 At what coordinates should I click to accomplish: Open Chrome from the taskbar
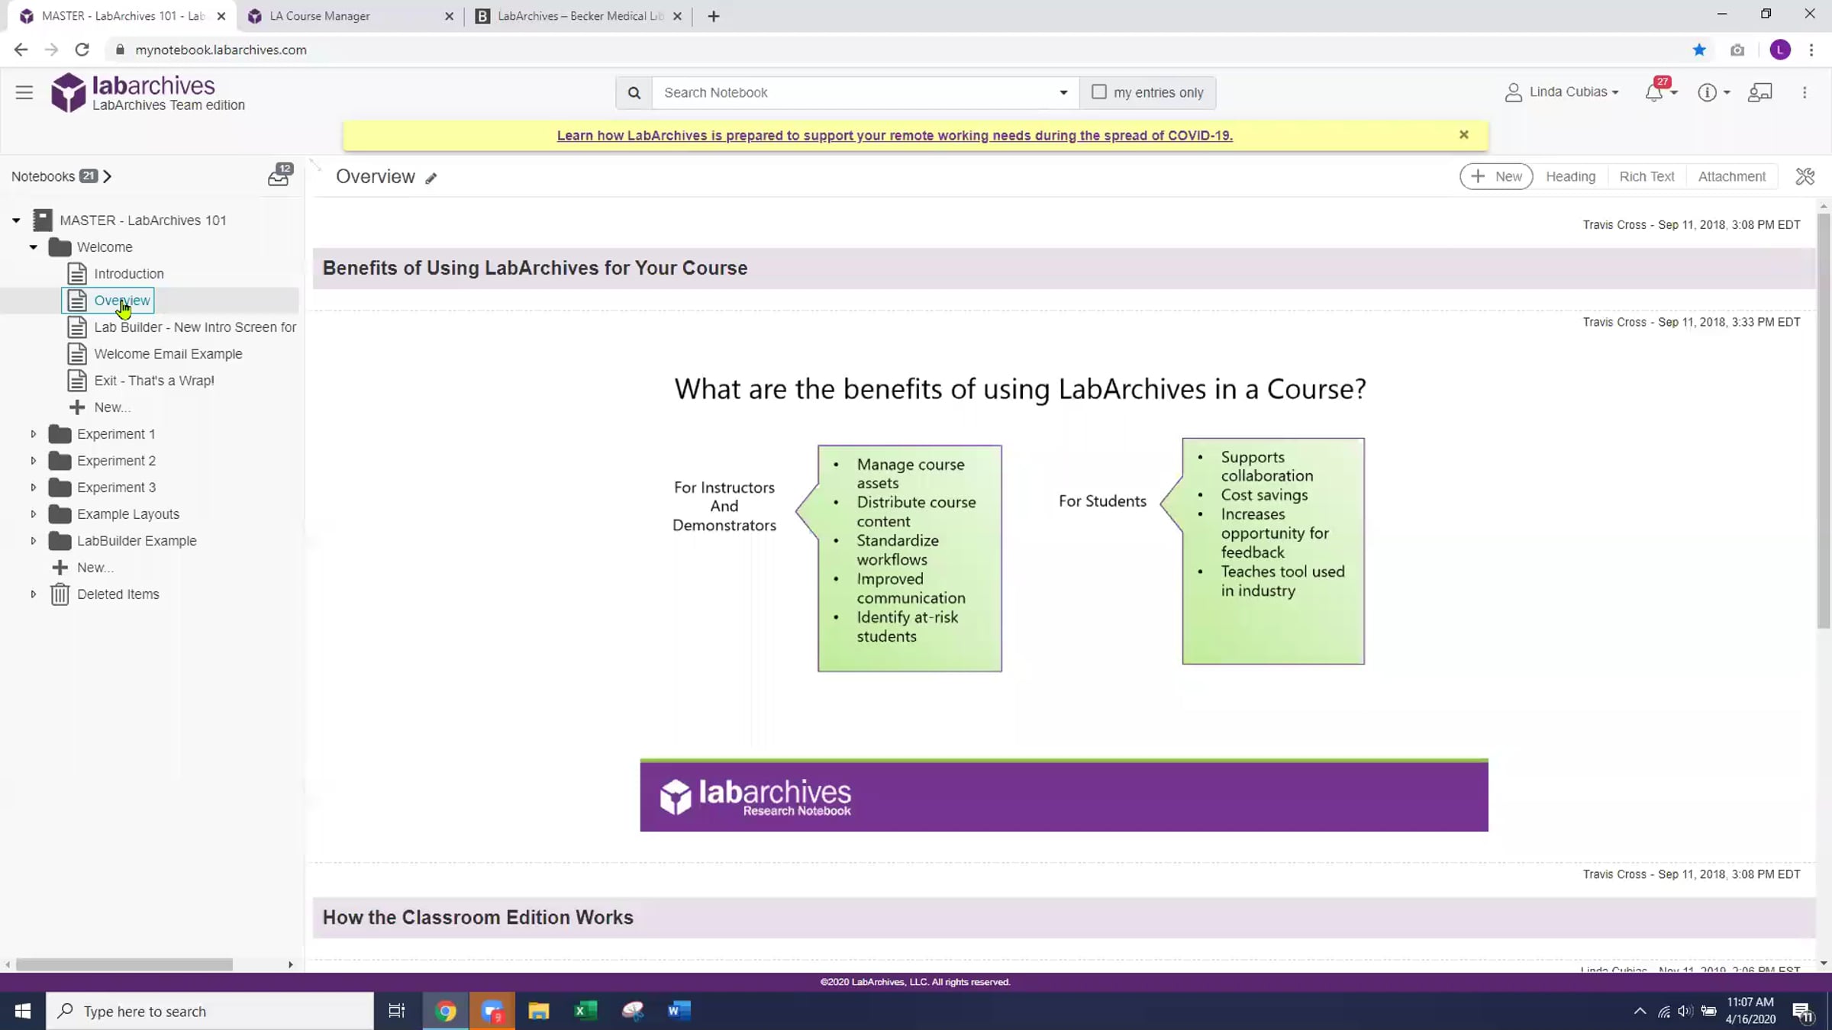coord(446,1011)
